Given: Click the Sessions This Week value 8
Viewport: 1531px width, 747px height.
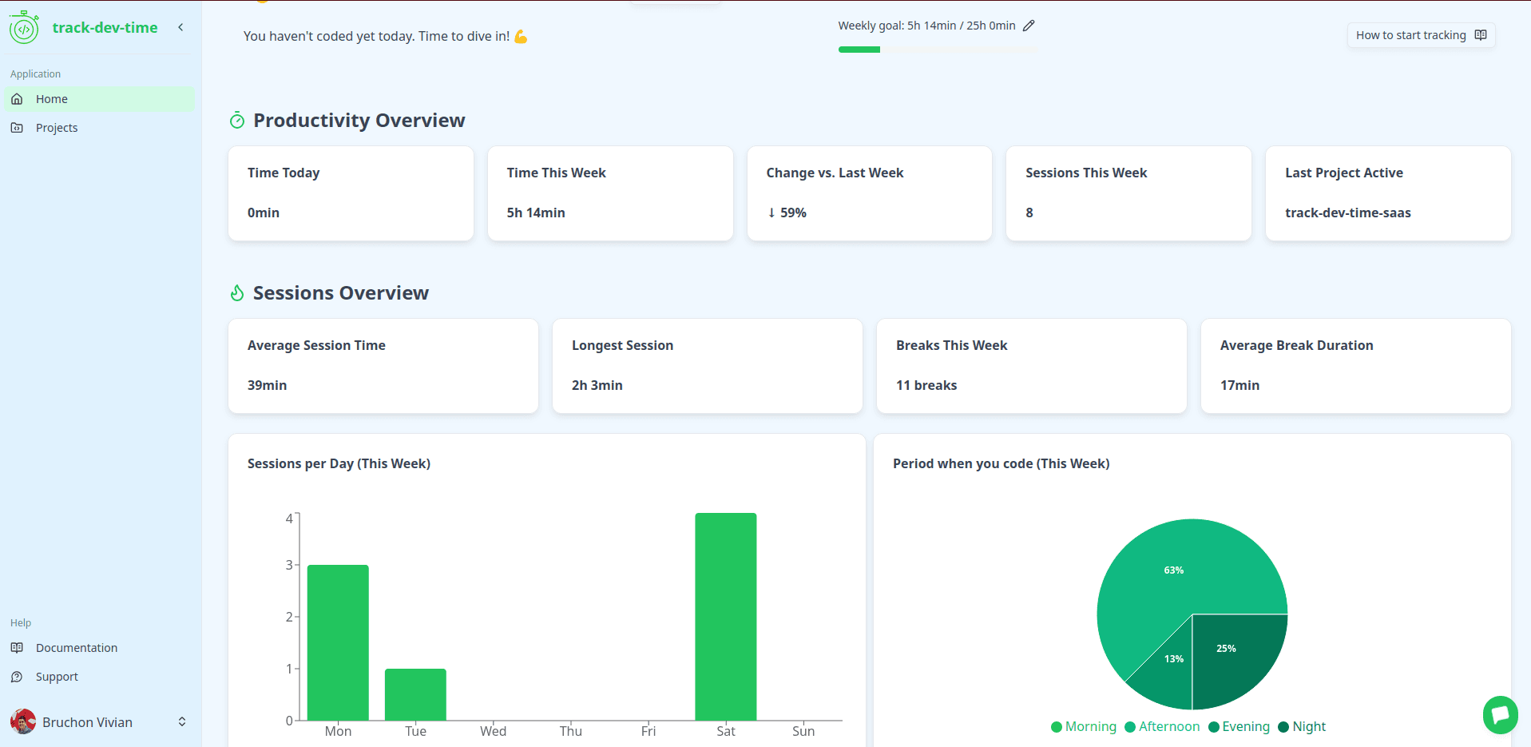Looking at the screenshot, I should 1029,213.
